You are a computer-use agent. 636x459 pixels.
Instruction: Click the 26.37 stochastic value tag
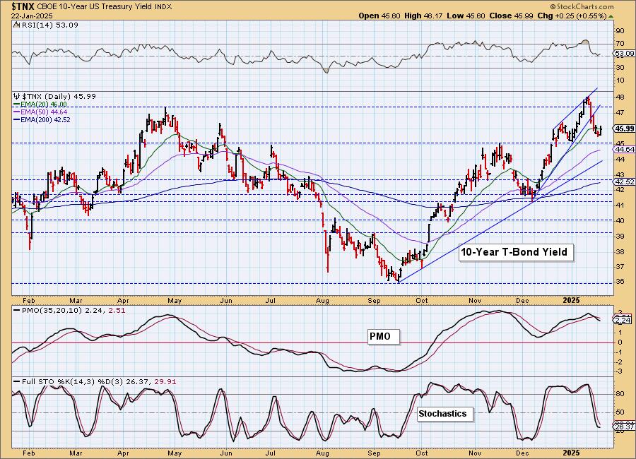(x=624, y=427)
